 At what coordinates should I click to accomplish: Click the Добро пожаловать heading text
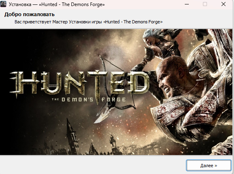click(x=29, y=14)
